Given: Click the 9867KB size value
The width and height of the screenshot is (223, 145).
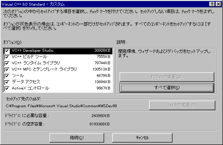Looking at the screenshot, I should coord(103,88).
